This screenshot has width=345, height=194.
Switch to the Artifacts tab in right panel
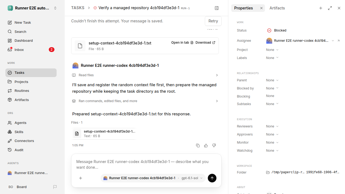tap(277, 8)
